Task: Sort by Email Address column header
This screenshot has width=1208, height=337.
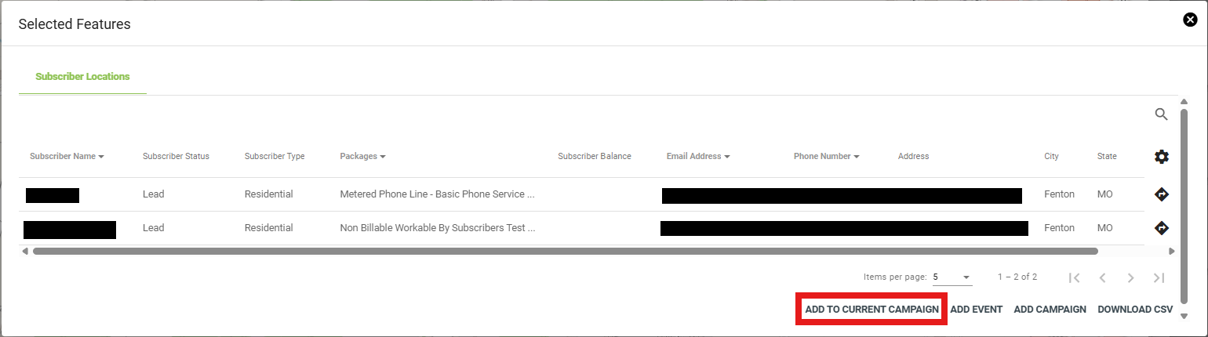Action: [x=698, y=157]
